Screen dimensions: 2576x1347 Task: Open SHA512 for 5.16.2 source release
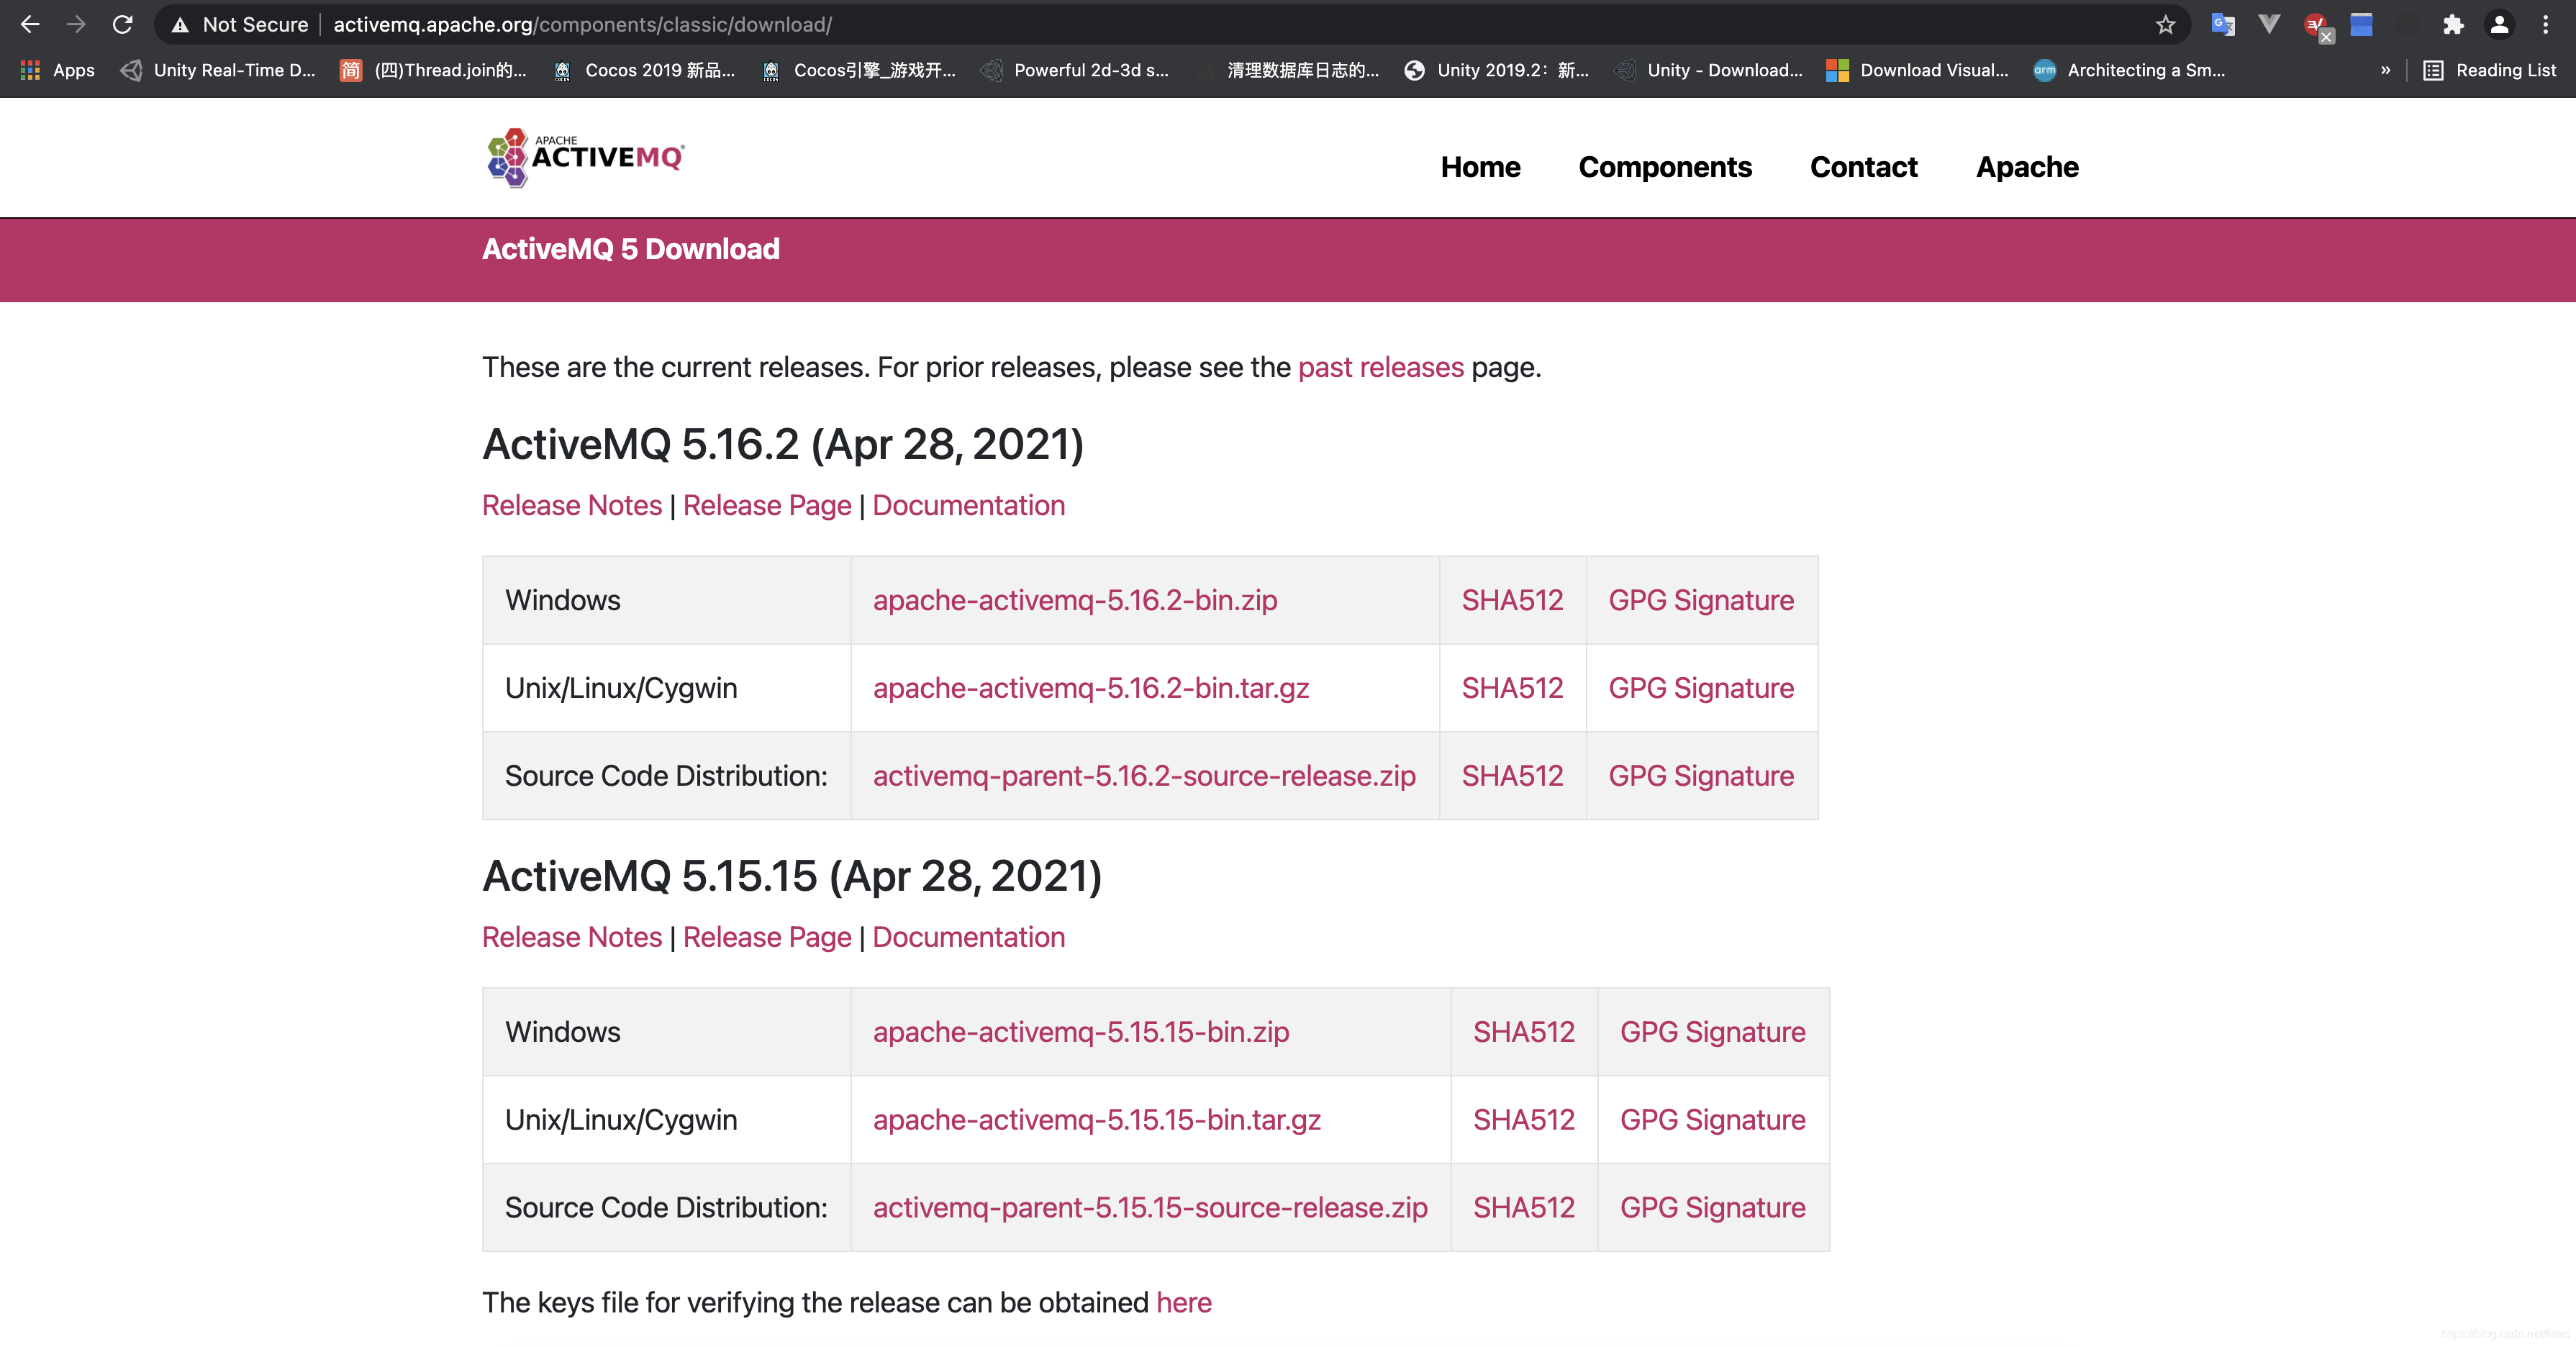1512,776
